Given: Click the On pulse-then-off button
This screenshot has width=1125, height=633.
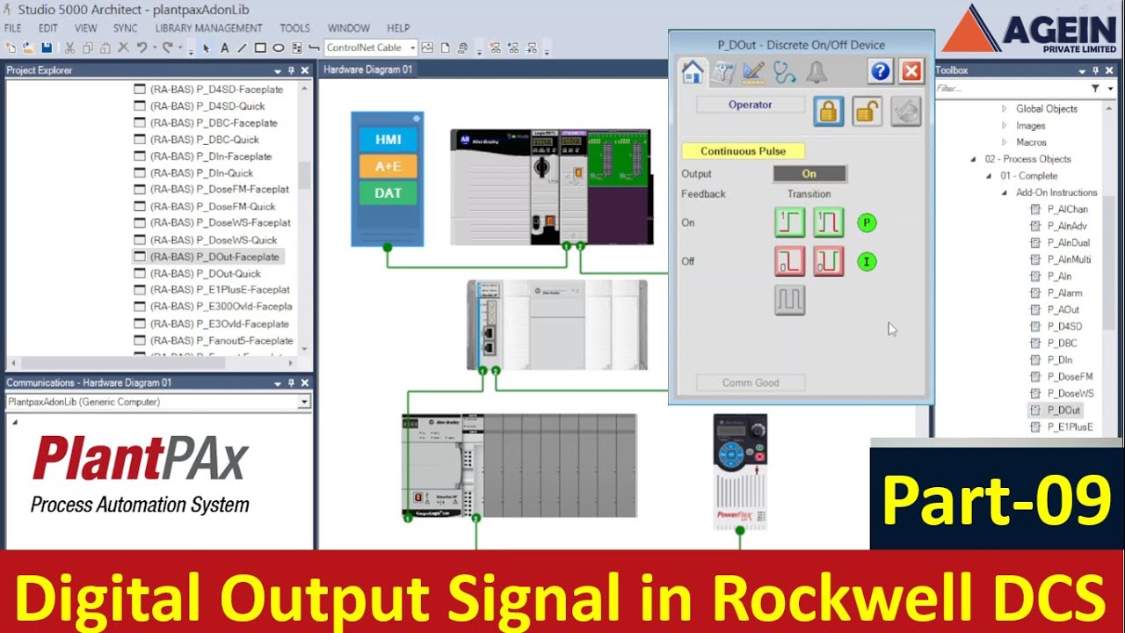Looking at the screenshot, I should pyautogui.click(x=829, y=222).
